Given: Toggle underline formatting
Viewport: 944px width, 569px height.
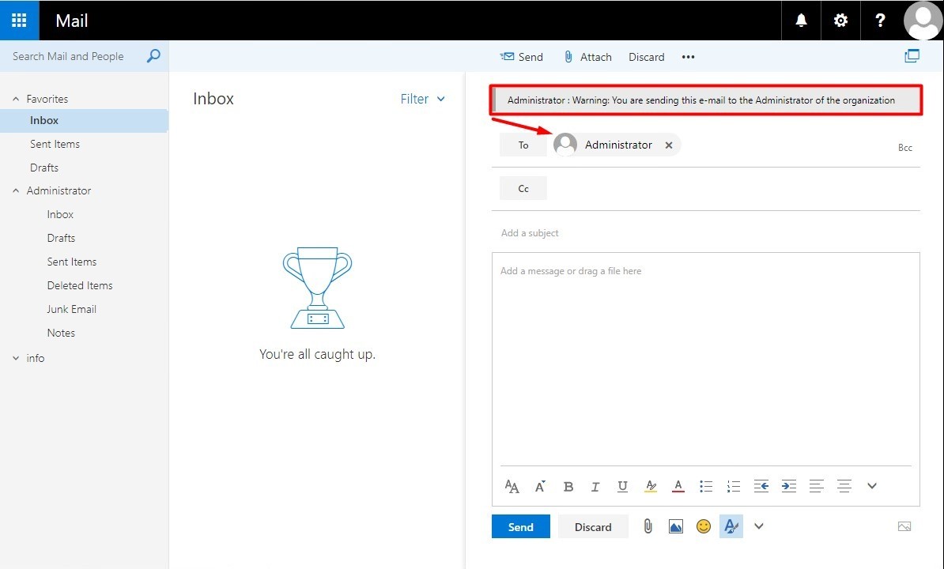Looking at the screenshot, I should (622, 486).
